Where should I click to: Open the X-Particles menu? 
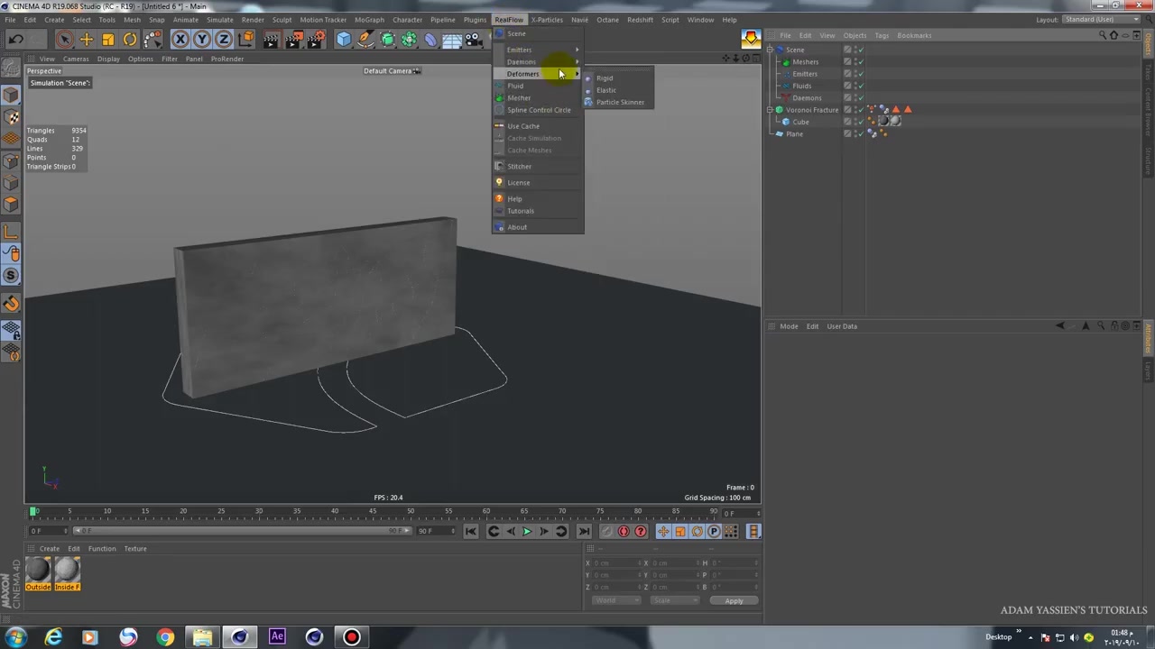click(547, 19)
